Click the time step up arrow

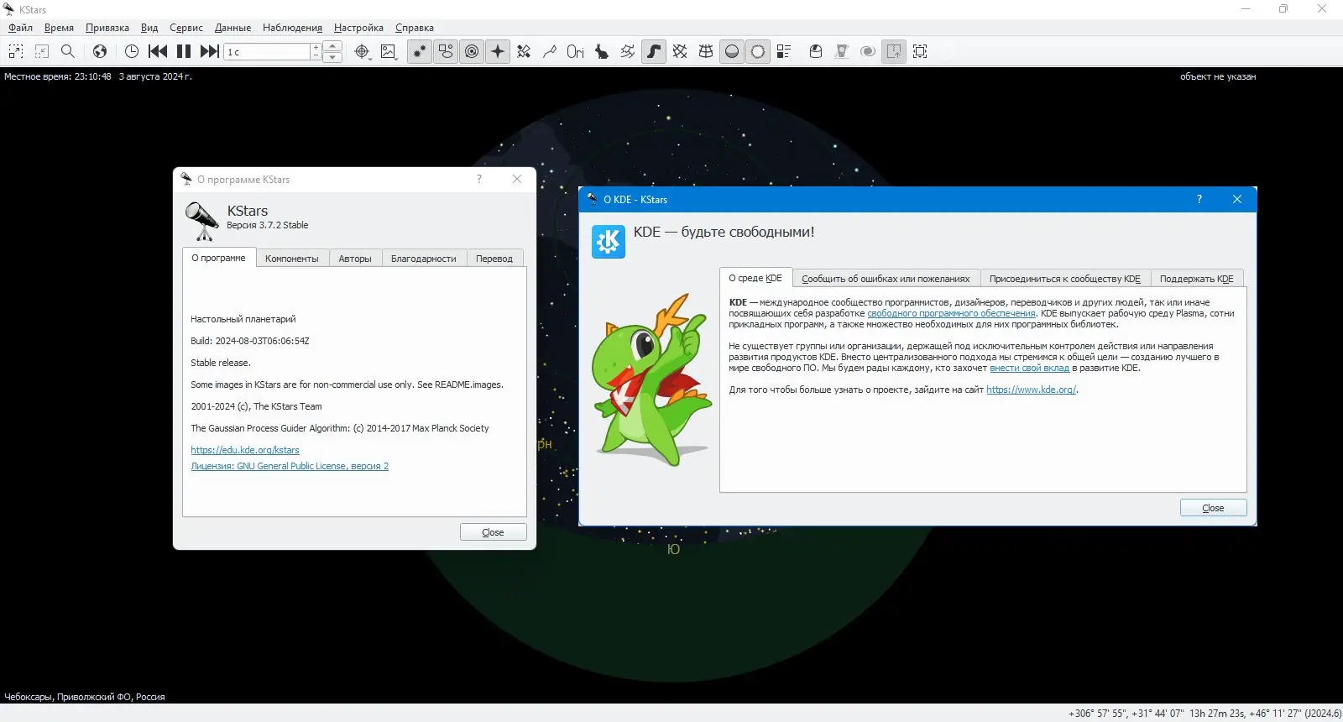332,46
